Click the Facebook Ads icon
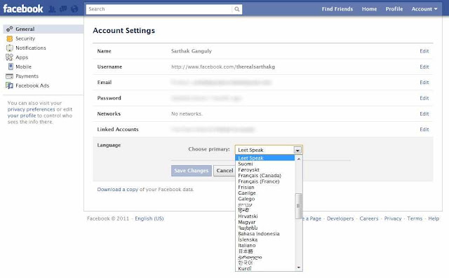The width and height of the screenshot is (449, 278). coord(9,85)
